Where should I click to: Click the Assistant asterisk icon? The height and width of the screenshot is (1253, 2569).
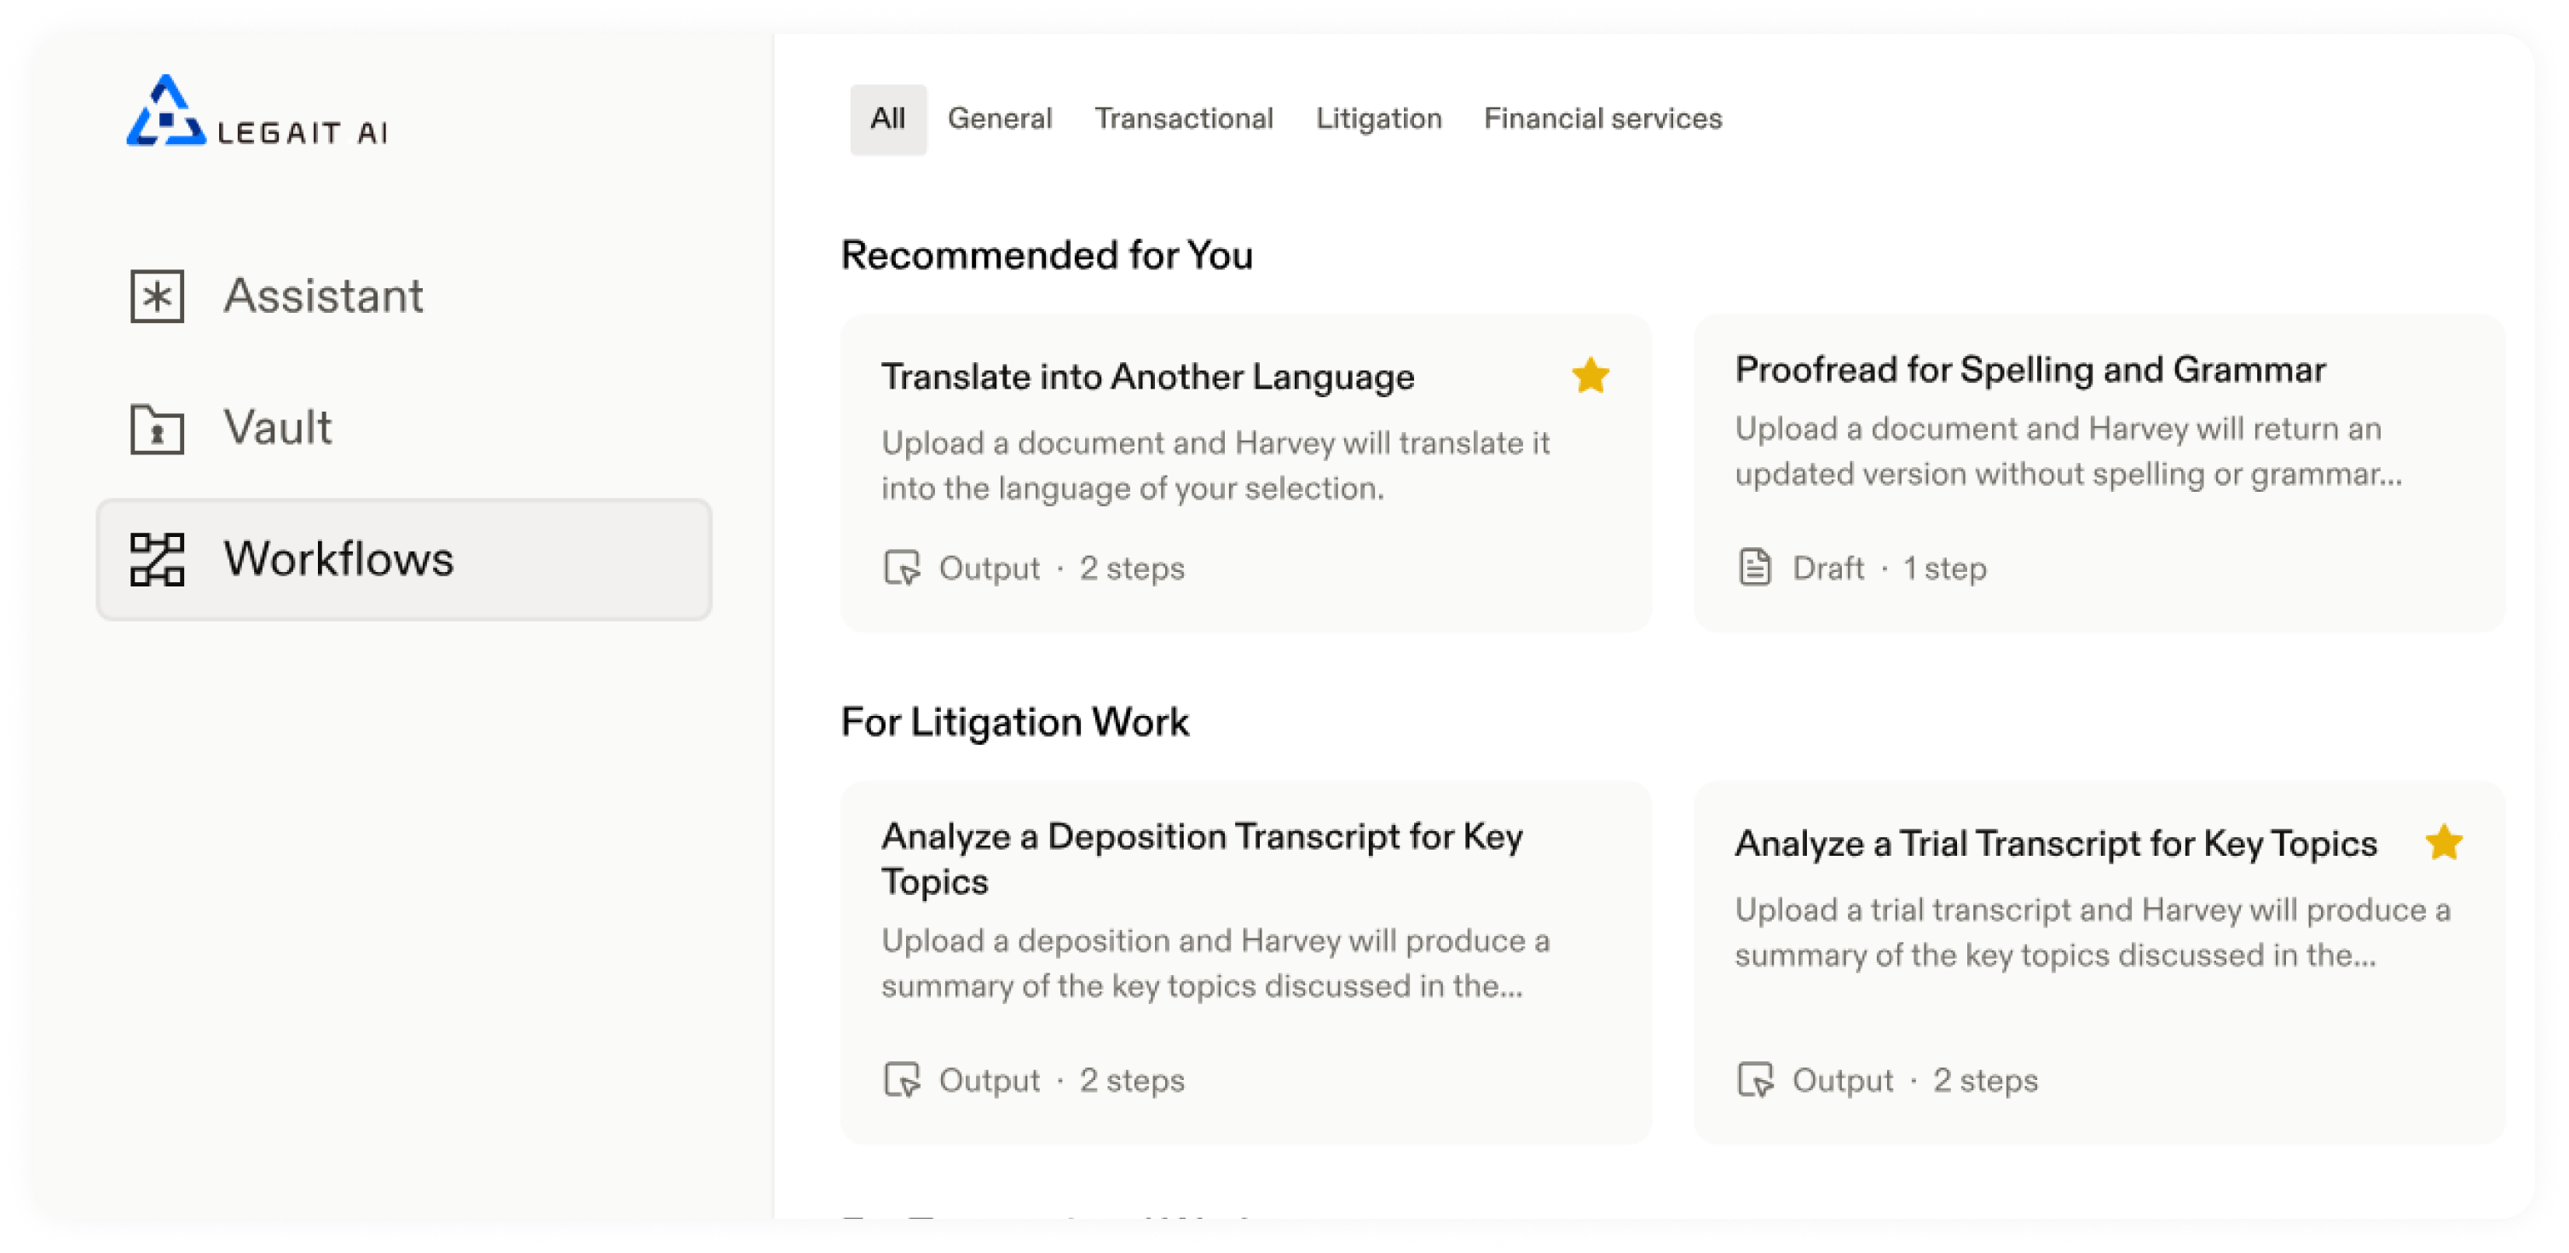[x=158, y=297]
